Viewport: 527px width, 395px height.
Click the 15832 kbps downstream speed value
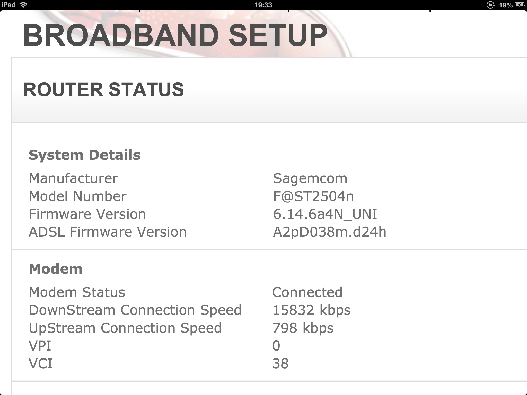pyautogui.click(x=311, y=310)
